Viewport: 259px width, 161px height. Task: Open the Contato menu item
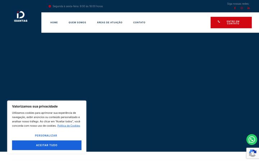(139, 23)
